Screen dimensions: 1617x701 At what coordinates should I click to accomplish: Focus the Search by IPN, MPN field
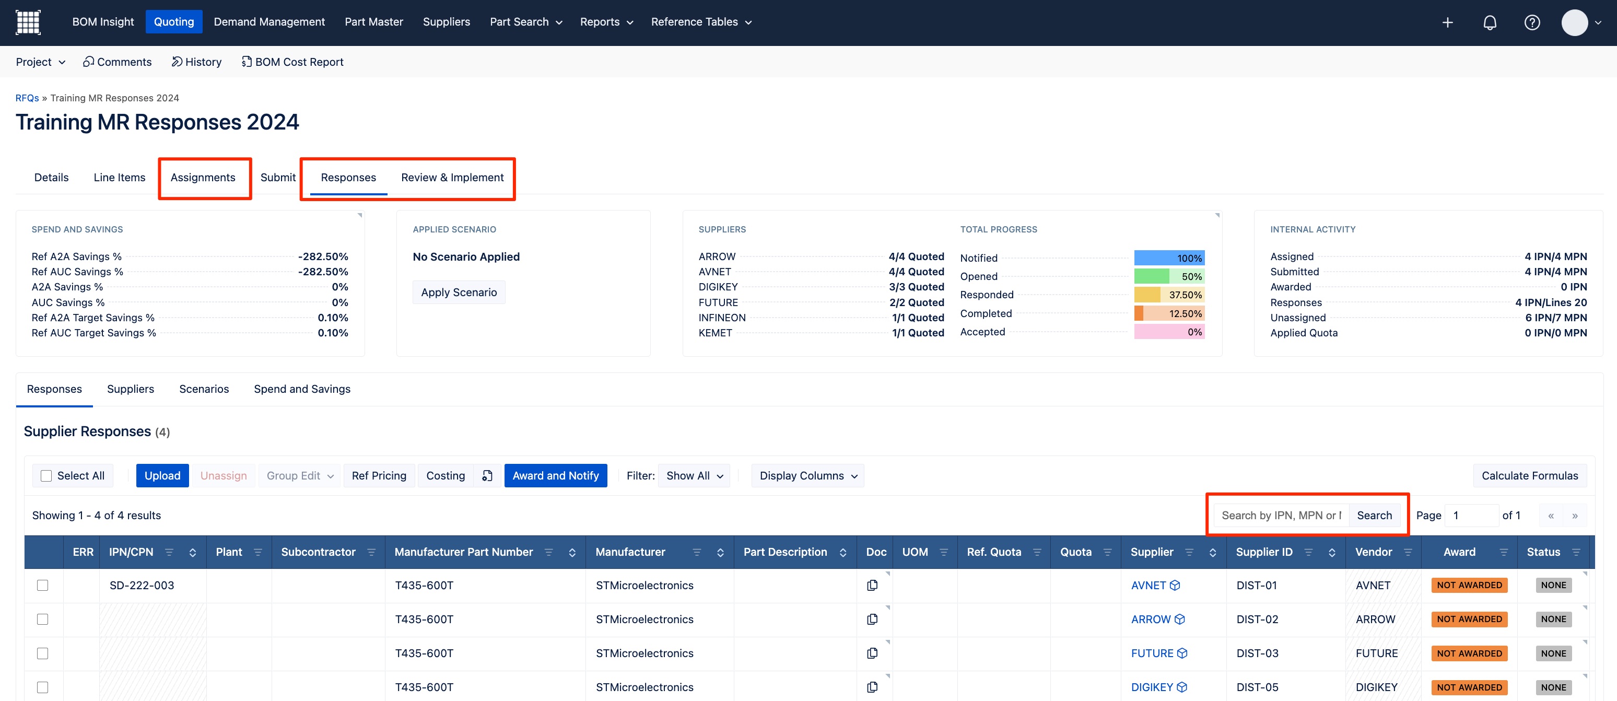click(x=1281, y=515)
